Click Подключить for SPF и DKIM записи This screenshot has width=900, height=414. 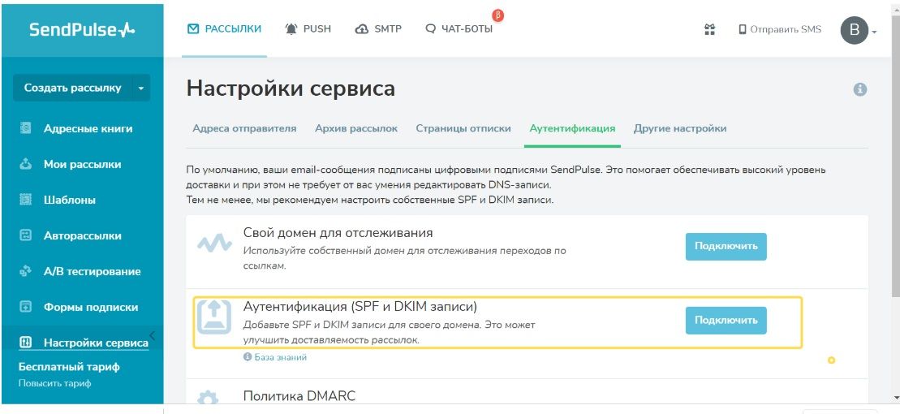pos(726,321)
